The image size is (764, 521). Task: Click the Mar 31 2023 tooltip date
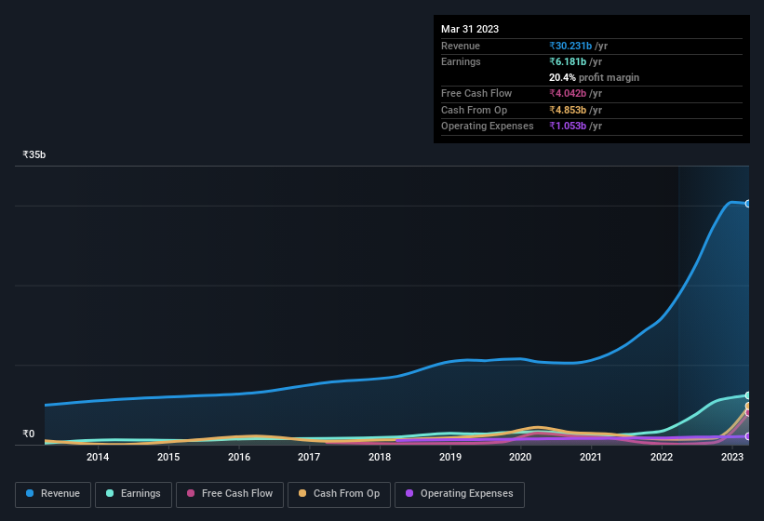point(470,29)
